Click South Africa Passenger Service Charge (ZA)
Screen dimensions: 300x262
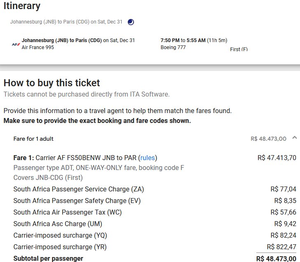[x=79, y=189]
